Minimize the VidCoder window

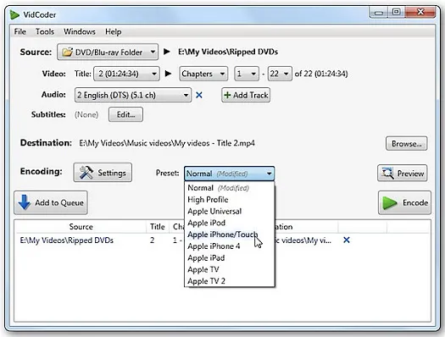(x=379, y=13)
